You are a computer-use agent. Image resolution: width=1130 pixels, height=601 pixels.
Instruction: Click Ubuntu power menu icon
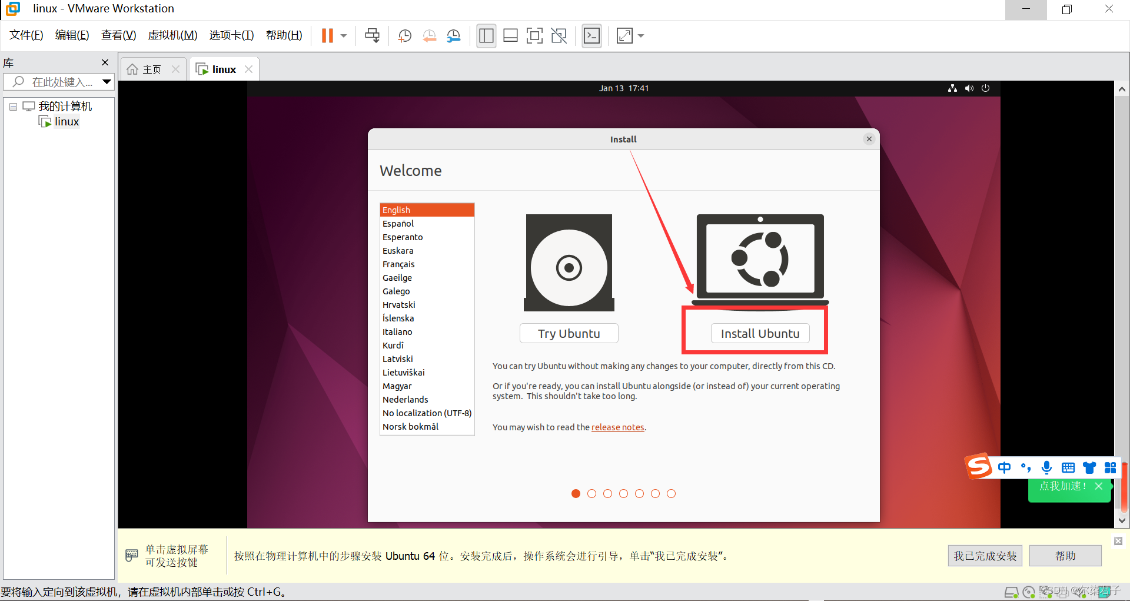pyautogui.click(x=985, y=88)
